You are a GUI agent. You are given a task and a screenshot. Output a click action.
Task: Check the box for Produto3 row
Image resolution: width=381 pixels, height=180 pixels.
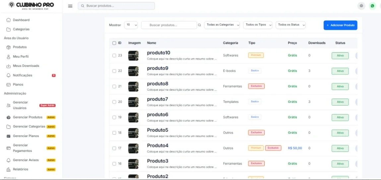click(x=114, y=164)
